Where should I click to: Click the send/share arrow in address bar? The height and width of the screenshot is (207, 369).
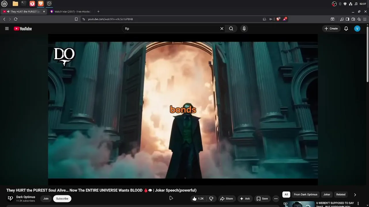click(x=271, y=19)
